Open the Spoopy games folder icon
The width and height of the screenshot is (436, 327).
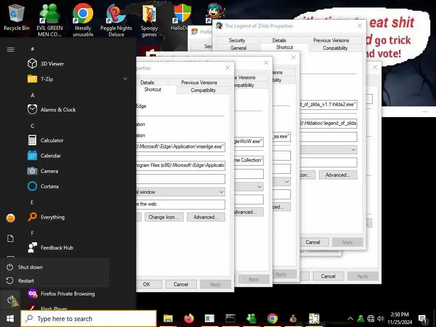point(149,20)
